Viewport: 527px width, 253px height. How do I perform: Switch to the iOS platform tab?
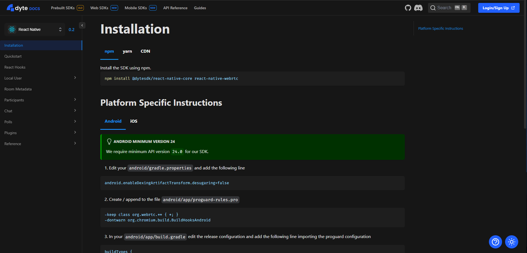[x=134, y=121]
